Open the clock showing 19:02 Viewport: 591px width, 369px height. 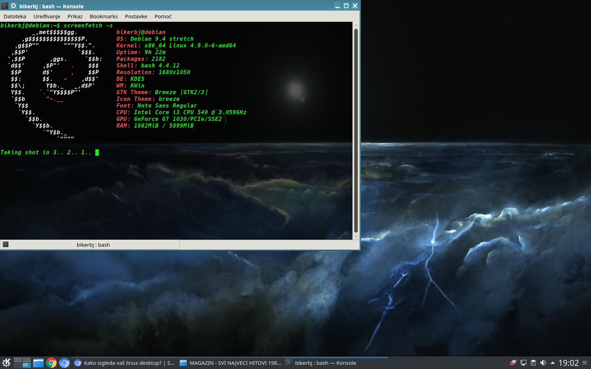click(568, 363)
